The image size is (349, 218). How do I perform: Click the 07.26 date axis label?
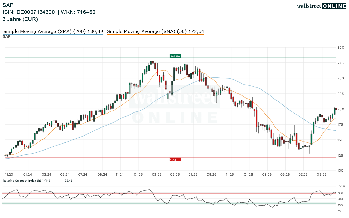(x=303, y=175)
